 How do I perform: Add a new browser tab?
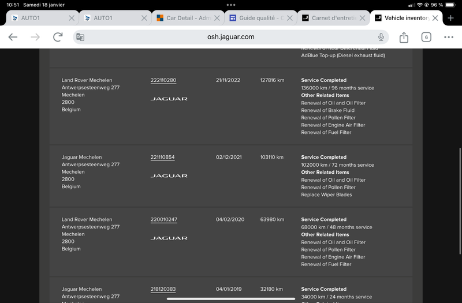450,18
